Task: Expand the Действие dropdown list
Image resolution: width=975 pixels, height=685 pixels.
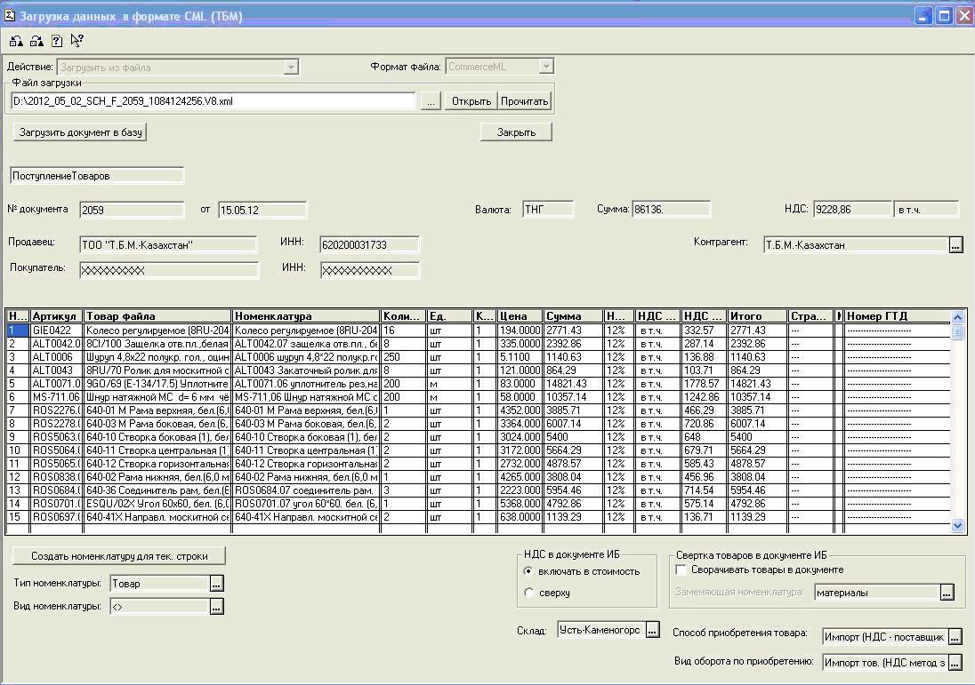Action: pos(291,67)
